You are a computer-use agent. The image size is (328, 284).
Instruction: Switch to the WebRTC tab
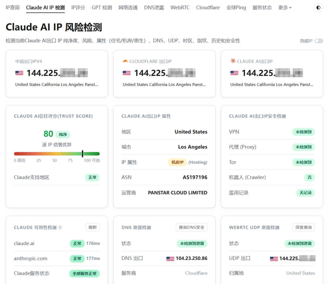click(x=180, y=8)
